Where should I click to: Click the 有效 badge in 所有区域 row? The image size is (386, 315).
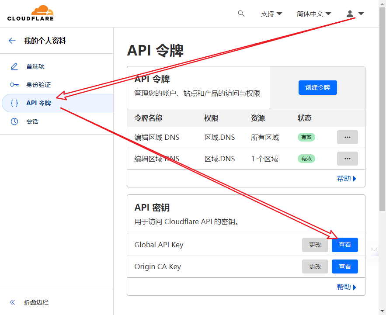[x=306, y=137]
